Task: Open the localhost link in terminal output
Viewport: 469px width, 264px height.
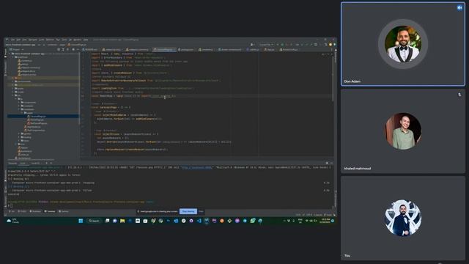Action: 197,168
